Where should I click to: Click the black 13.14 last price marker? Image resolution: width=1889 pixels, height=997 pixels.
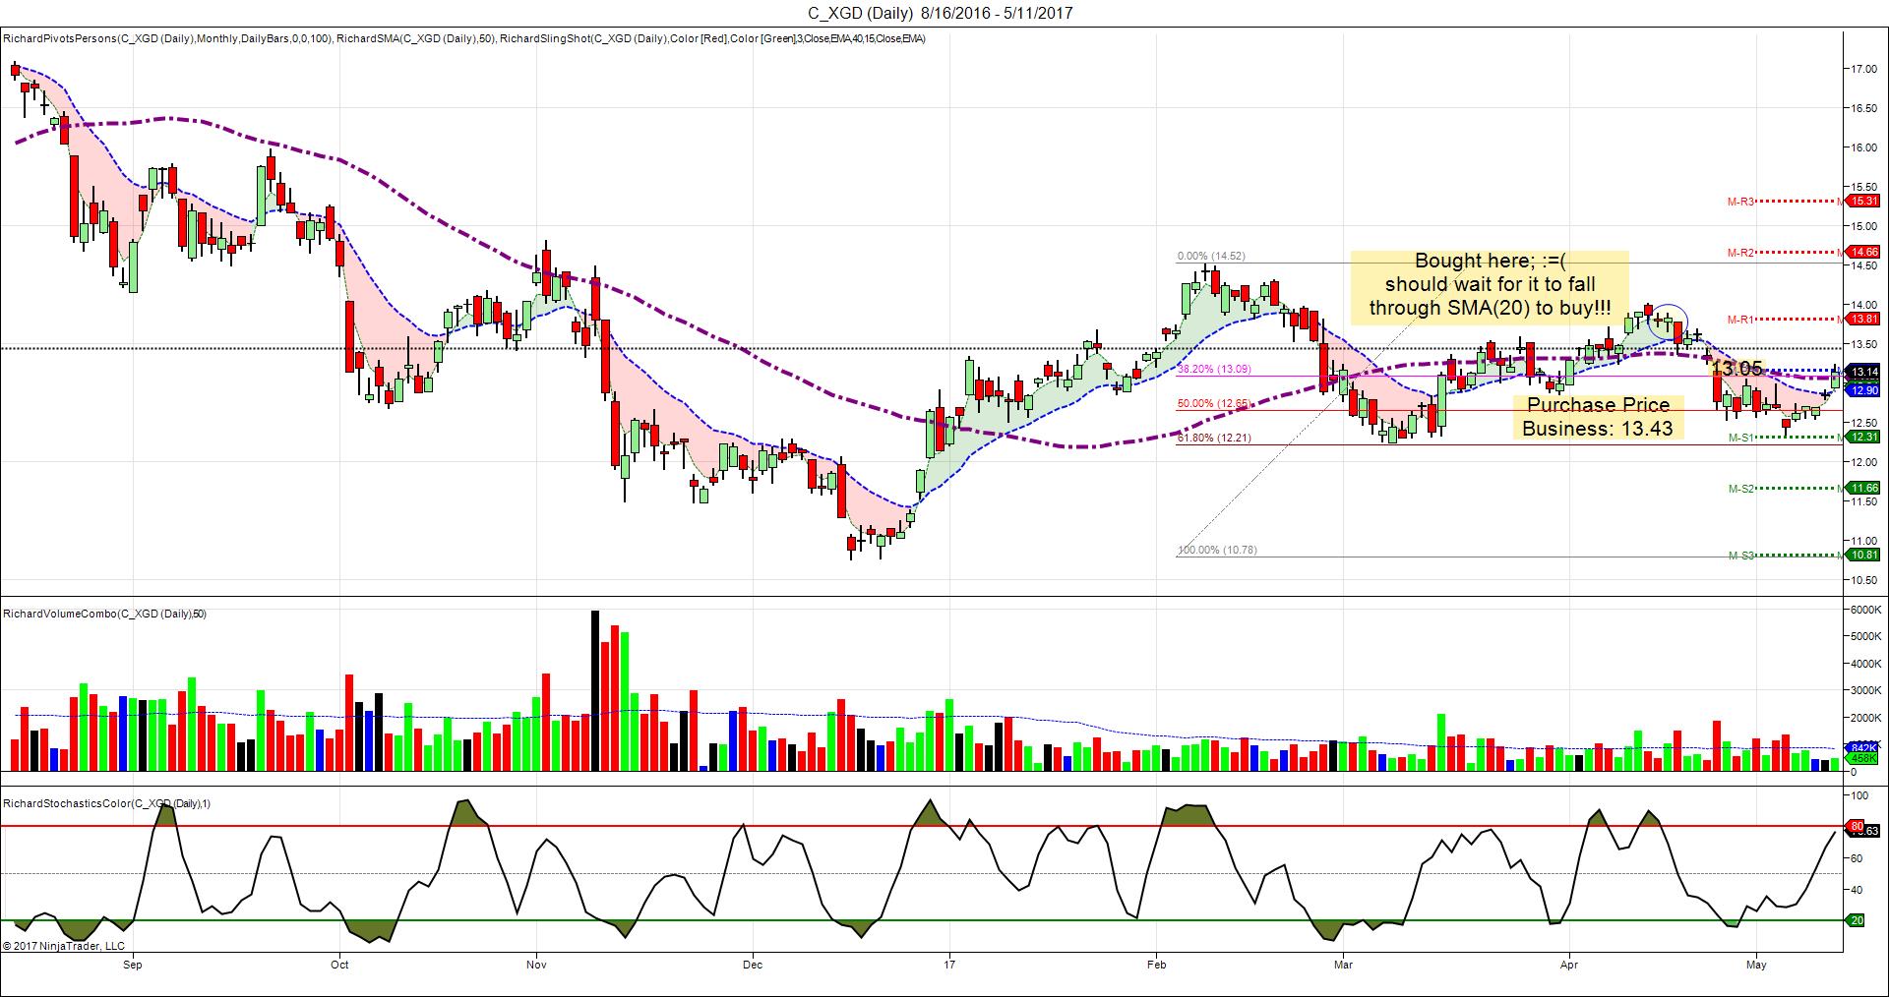(1864, 372)
